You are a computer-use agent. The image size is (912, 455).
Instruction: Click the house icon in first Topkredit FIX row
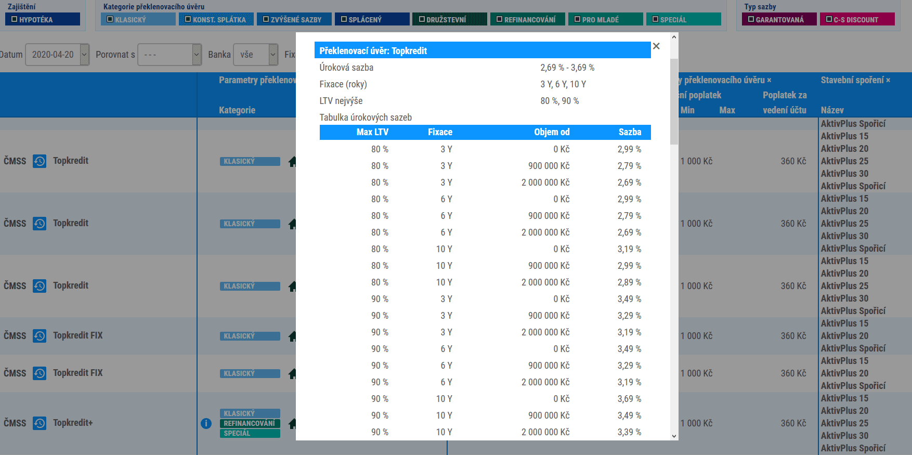click(x=292, y=336)
